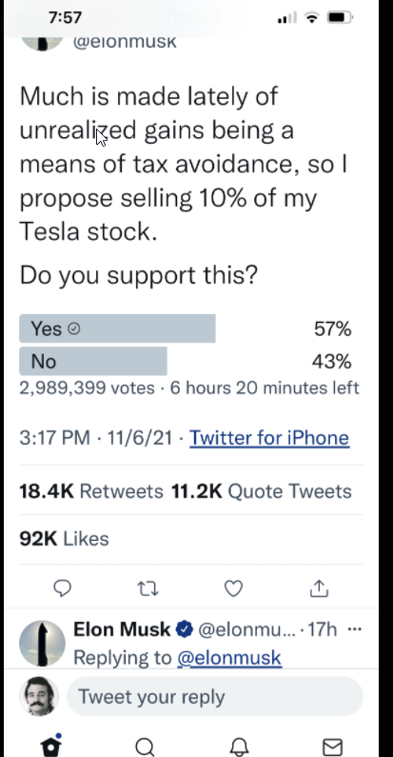Viewport: 393px width, 757px height.
Task: Tap the retweet arrows icon
Action: click(x=147, y=588)
